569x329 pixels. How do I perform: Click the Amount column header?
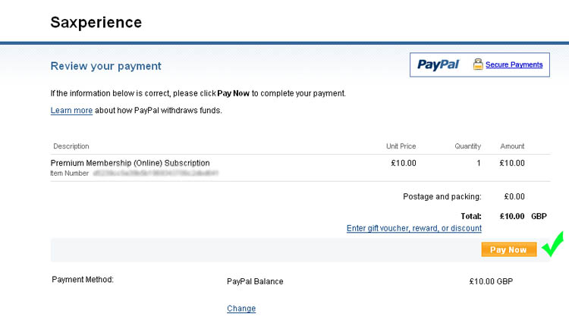point(512,146)
